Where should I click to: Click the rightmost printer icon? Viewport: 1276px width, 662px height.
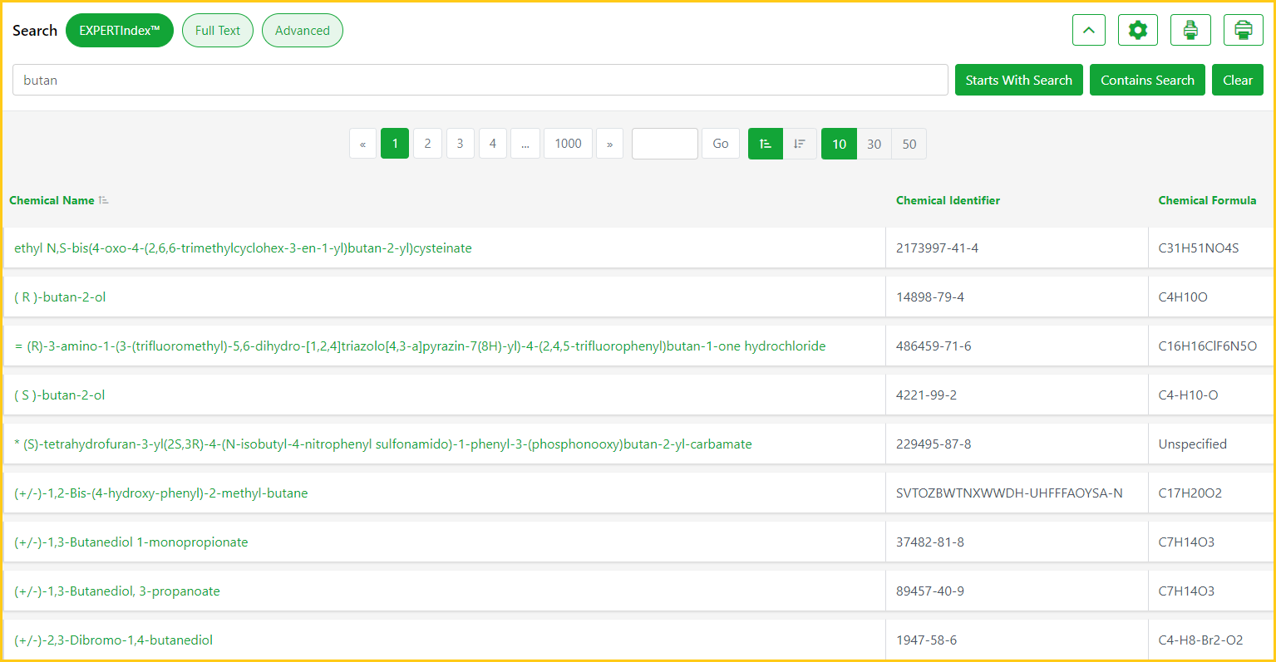(x=1243, y=31)
